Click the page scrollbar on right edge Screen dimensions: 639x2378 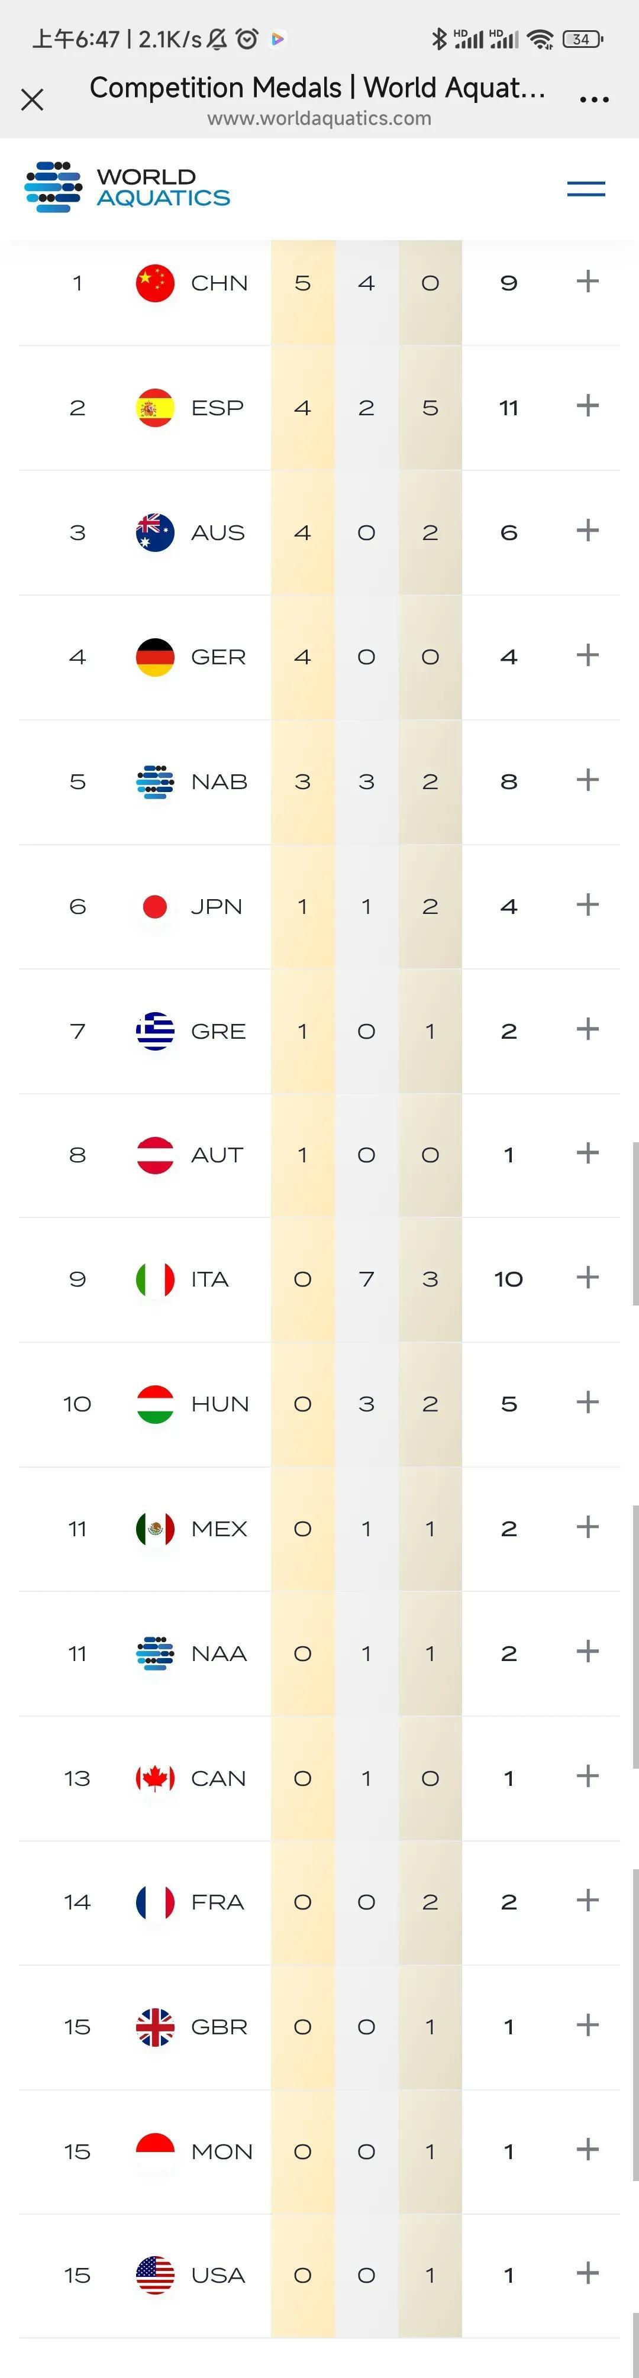point(635,1223)
